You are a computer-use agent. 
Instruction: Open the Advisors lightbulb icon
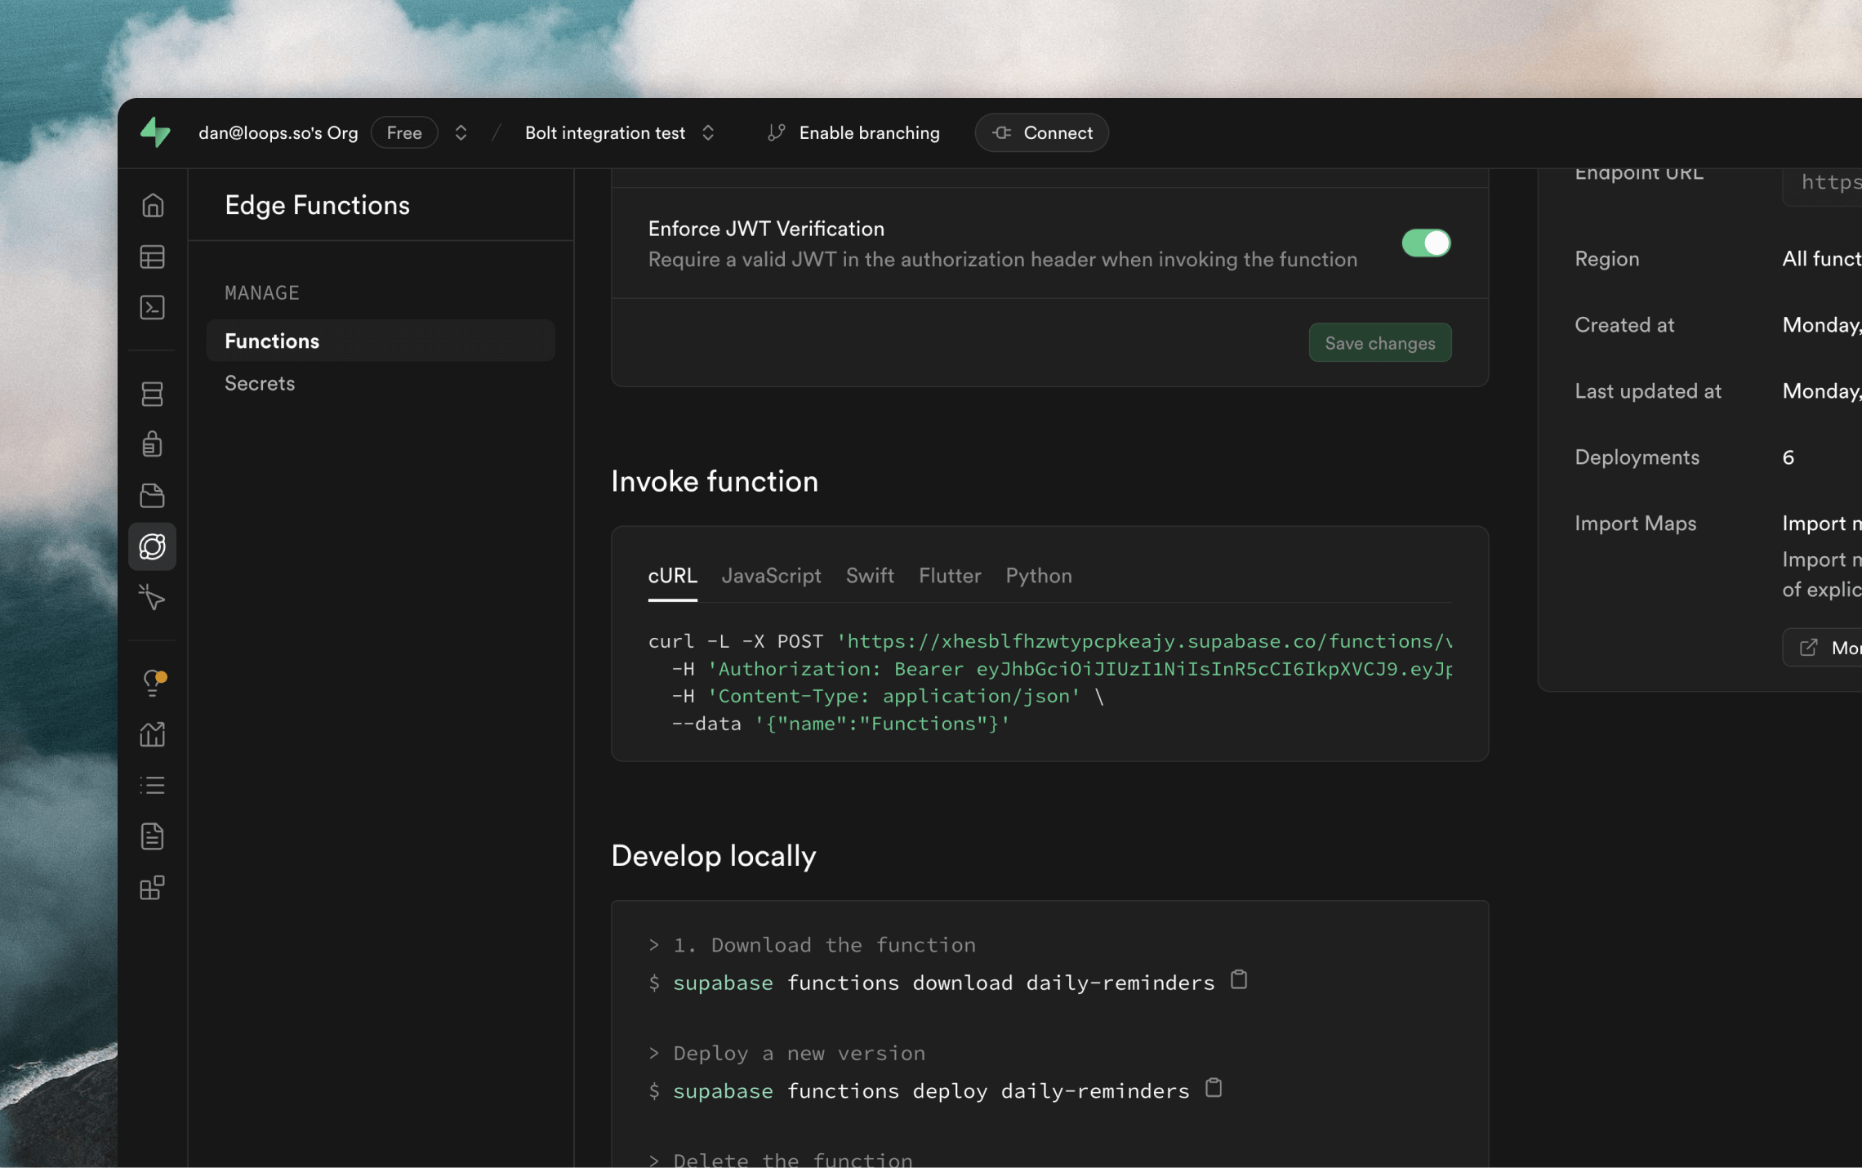153,683
